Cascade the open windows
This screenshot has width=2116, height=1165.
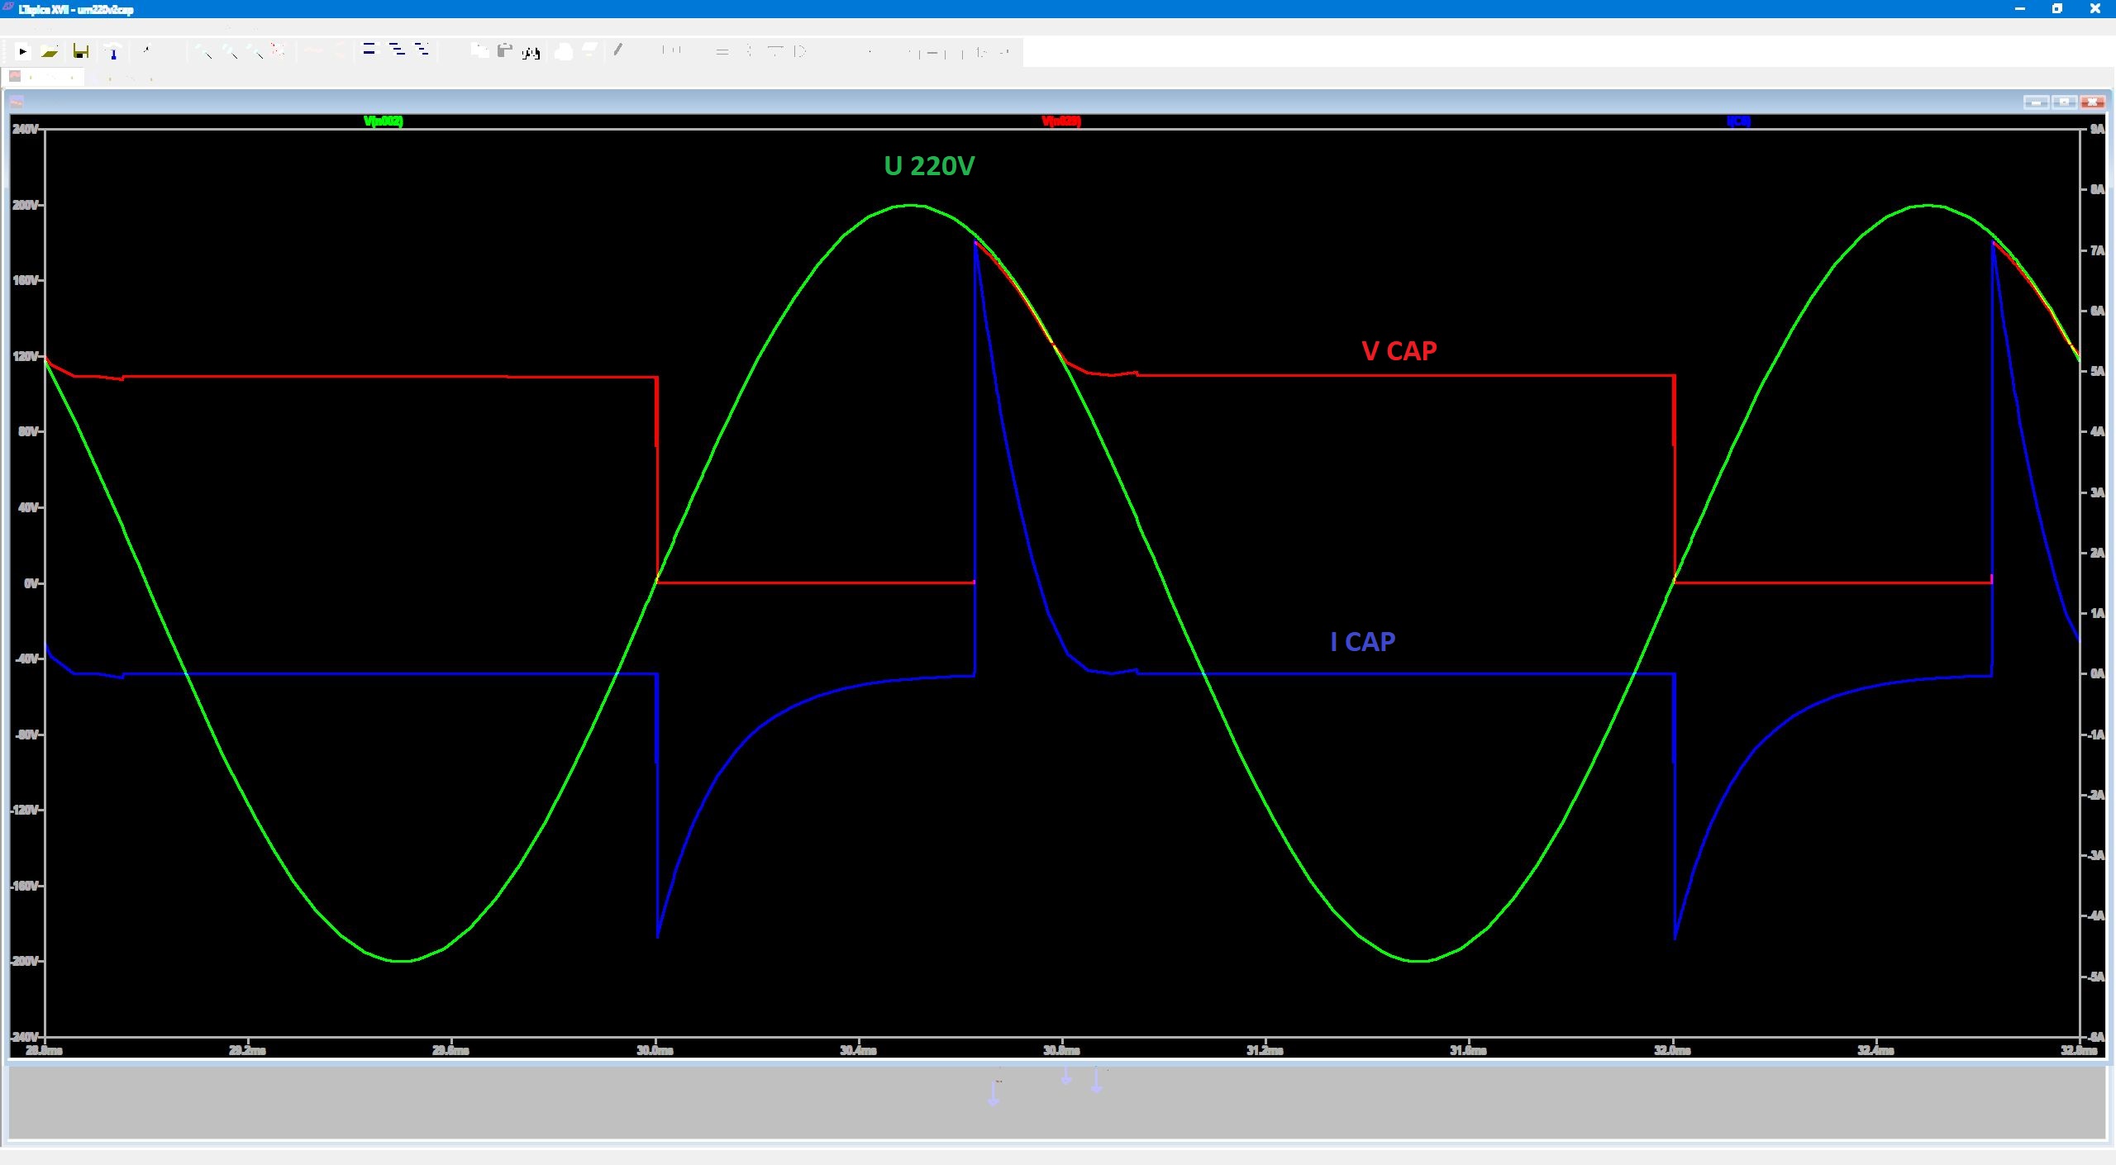(x=422, y=50)
